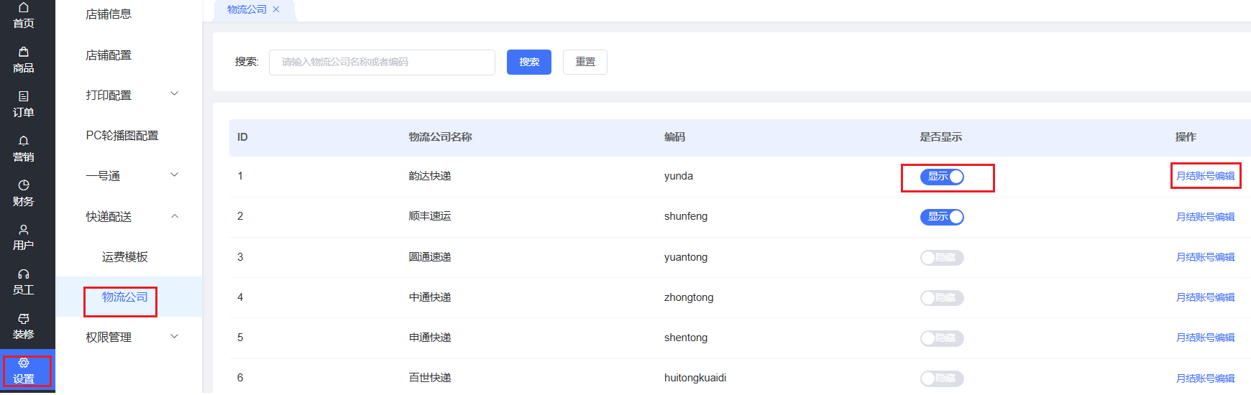Open 运费模板 submenu item
The height and width of the screenshot is (395, 1251).
125,257
